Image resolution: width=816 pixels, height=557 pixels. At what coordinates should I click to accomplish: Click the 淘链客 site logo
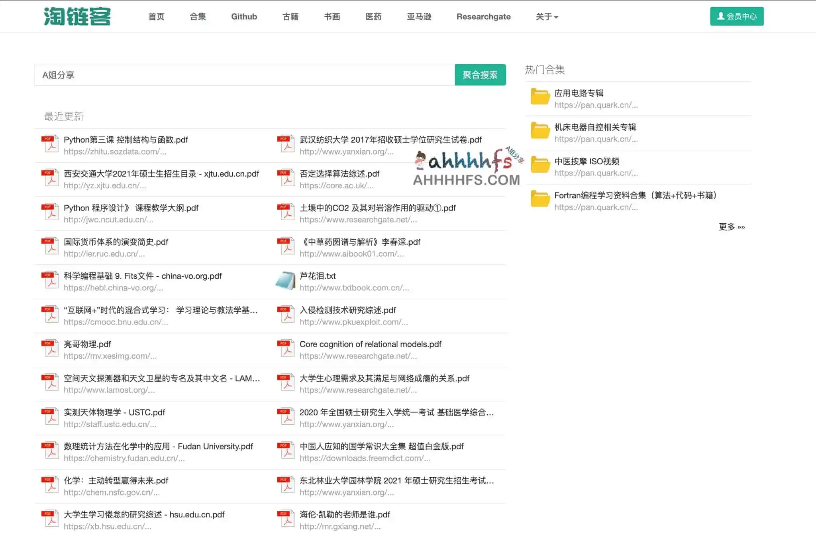(78, 16)
